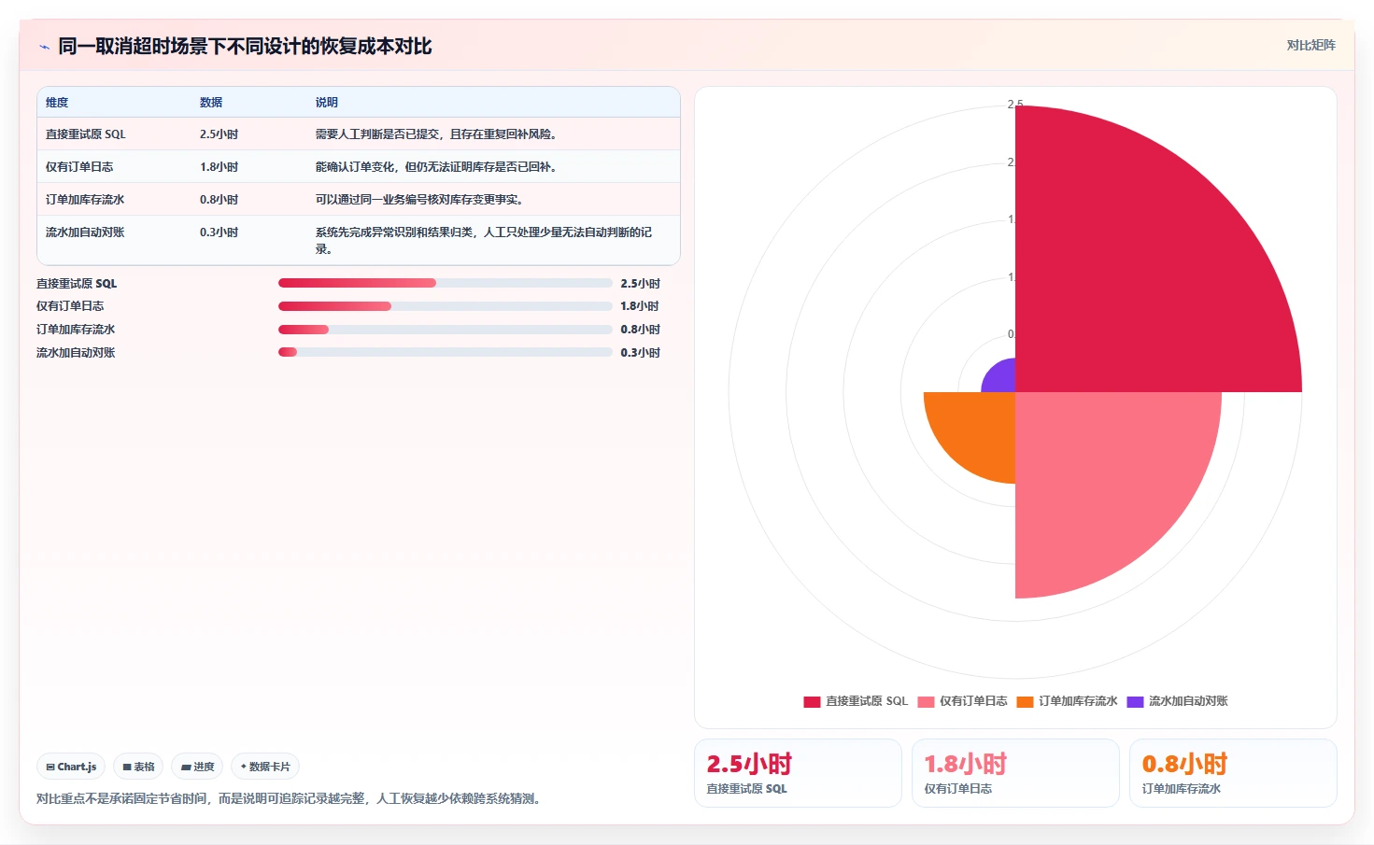The image size is (1374, 845).
Task: Open the 0.8小时 订单加库存流水 card
Action: (x=1233, y=773)
